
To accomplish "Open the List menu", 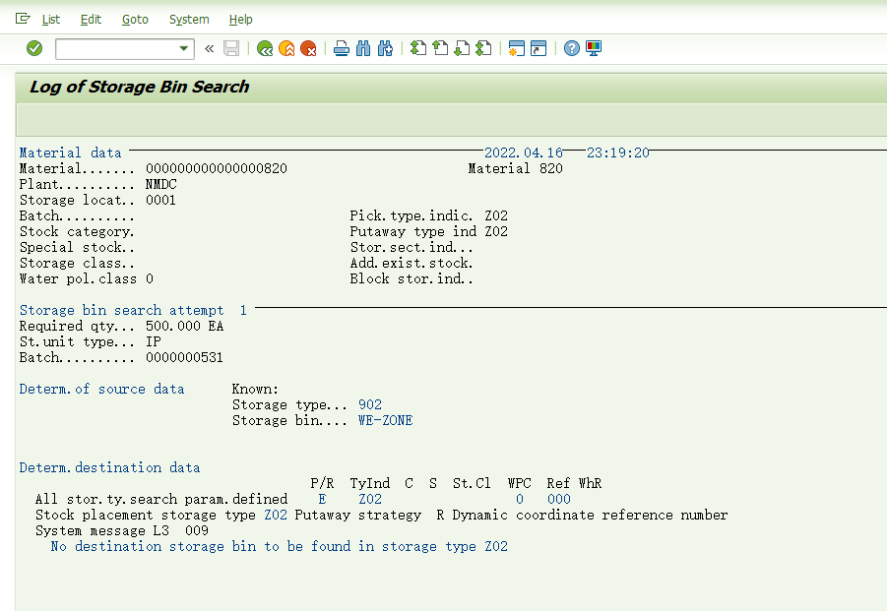I will (x=51, y=20).
